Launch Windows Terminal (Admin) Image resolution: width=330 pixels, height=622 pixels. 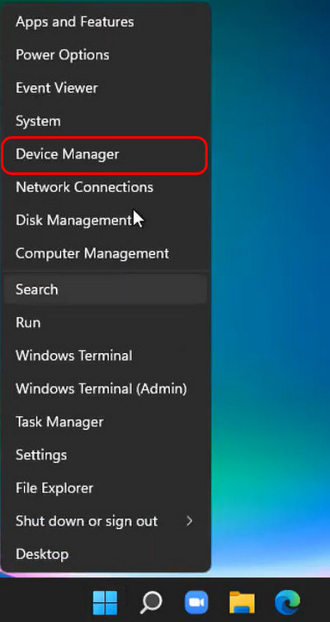coord(106,389)
